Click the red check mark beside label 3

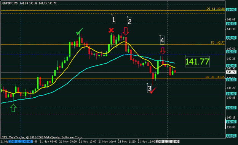(153, 90)
